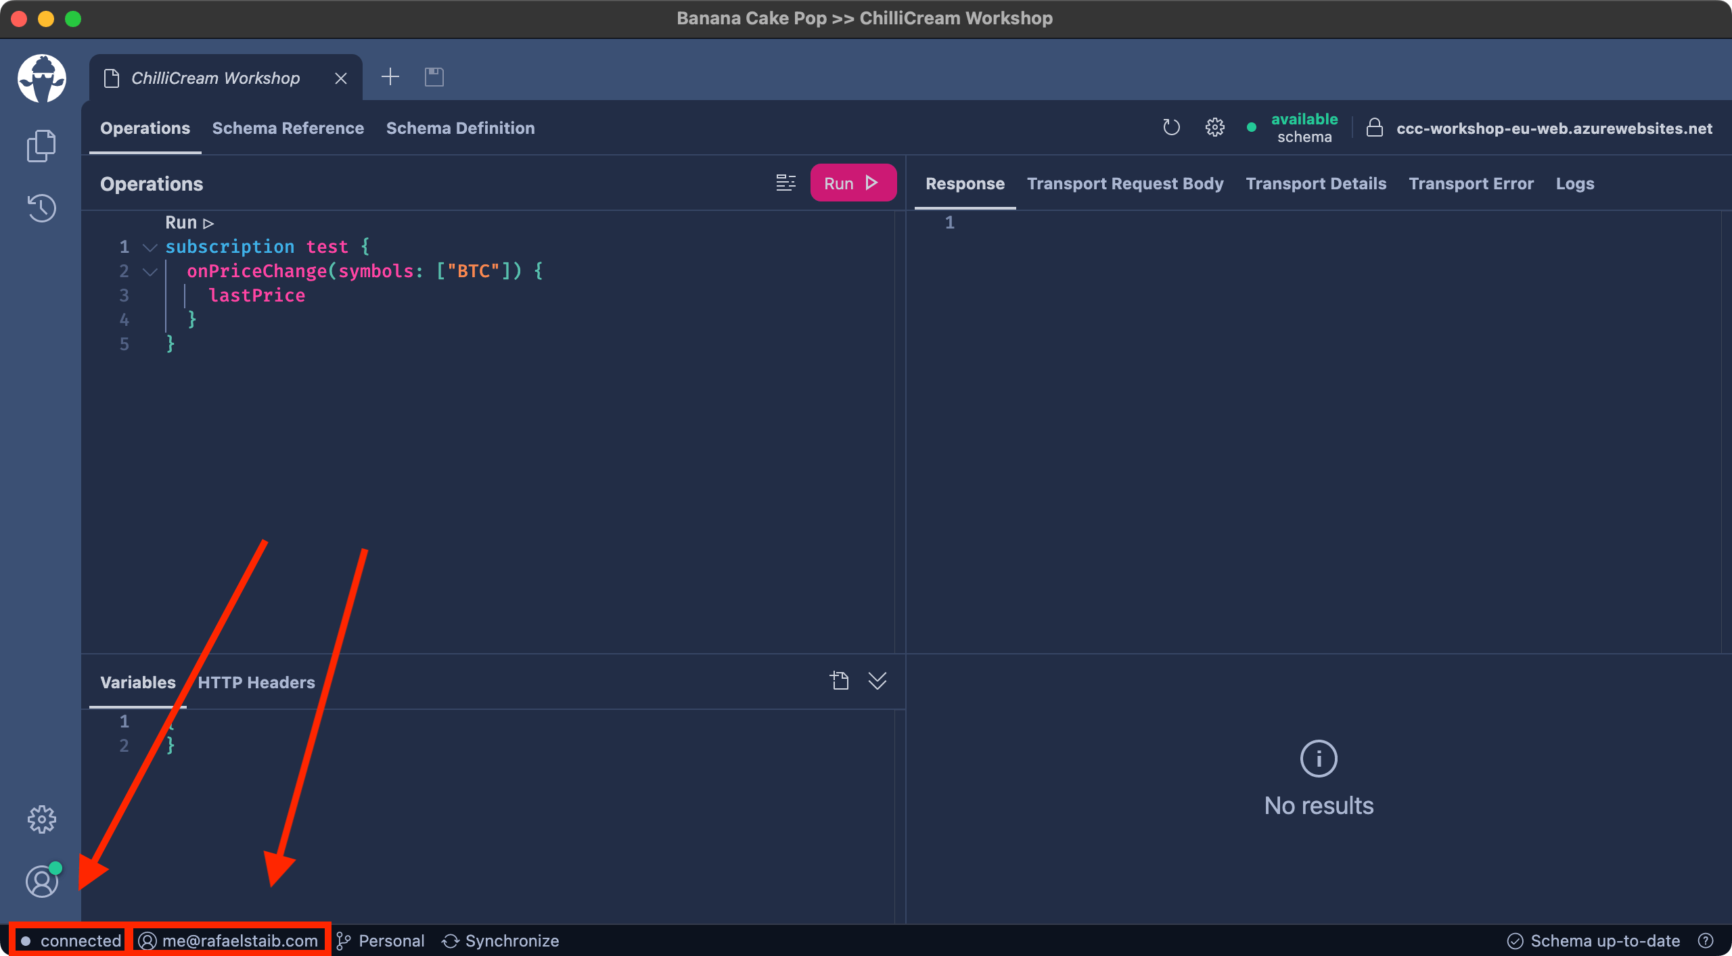Viewport: 1732px width, 956px height.
Task: Save document with the floppy disk icon
Action: tap(434, 77)
